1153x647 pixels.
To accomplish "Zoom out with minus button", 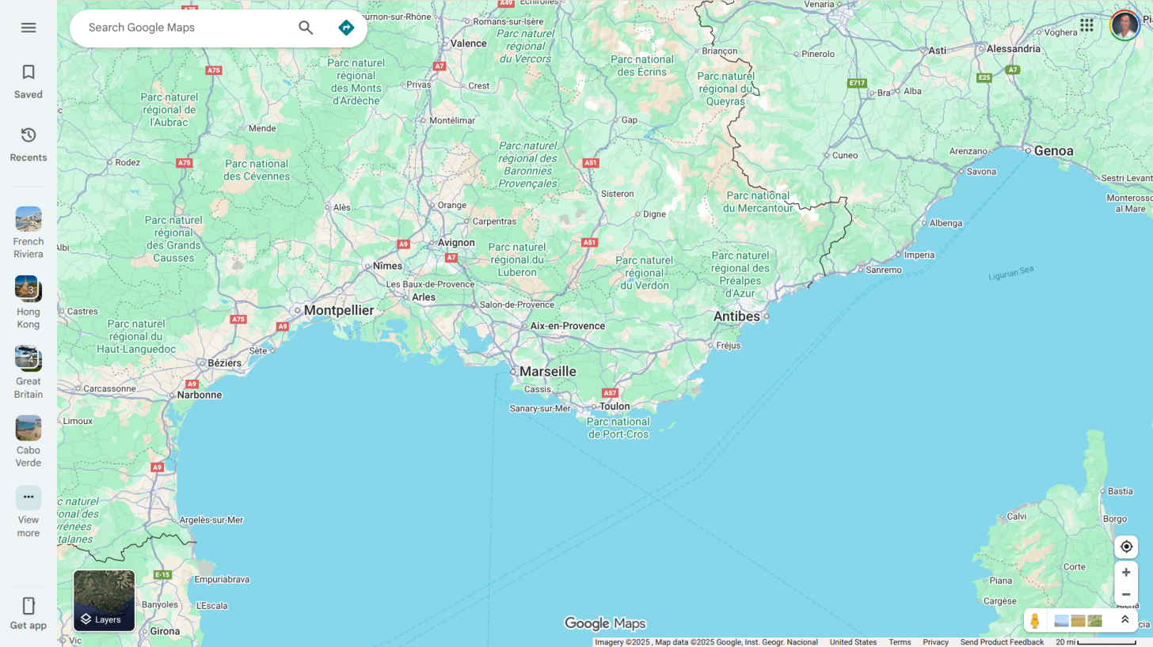I will pos(1126,594).
